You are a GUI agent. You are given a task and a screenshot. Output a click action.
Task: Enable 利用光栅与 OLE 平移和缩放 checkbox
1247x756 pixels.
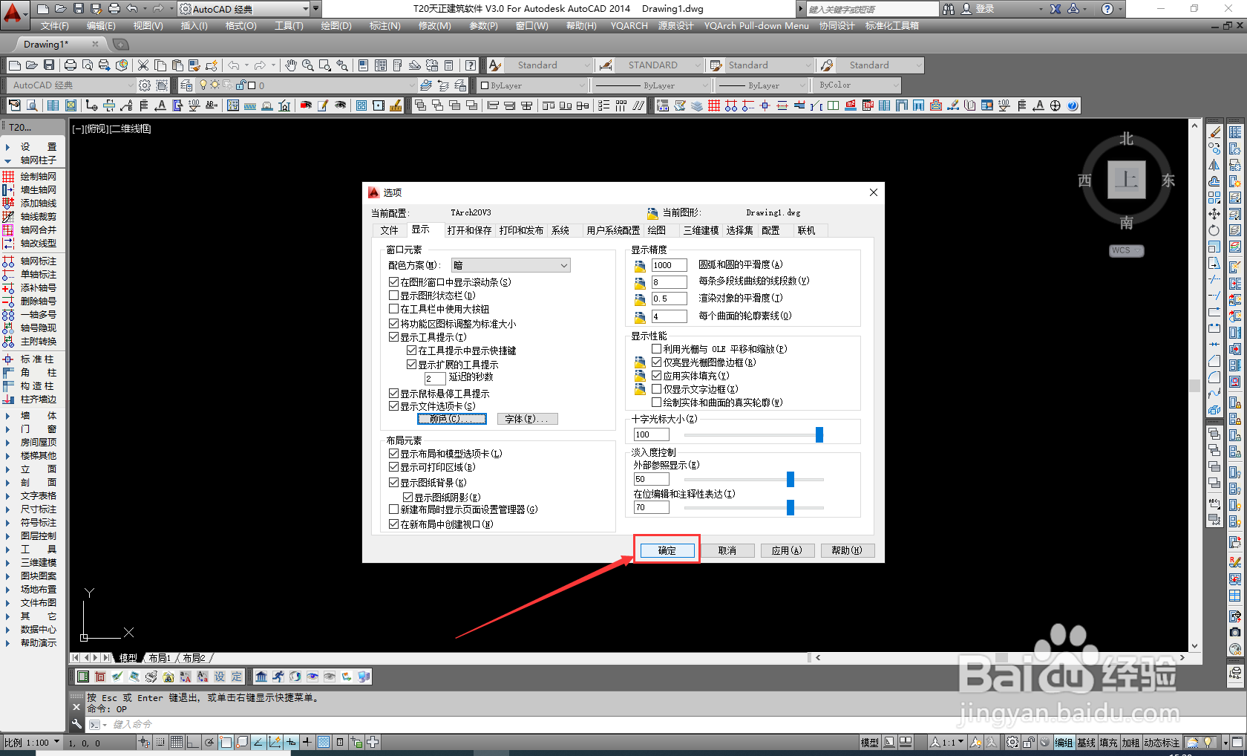point(657,349)
